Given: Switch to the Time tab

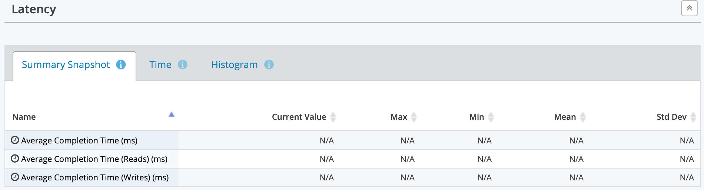Looking at the screenshot, I should pos(160,65).
